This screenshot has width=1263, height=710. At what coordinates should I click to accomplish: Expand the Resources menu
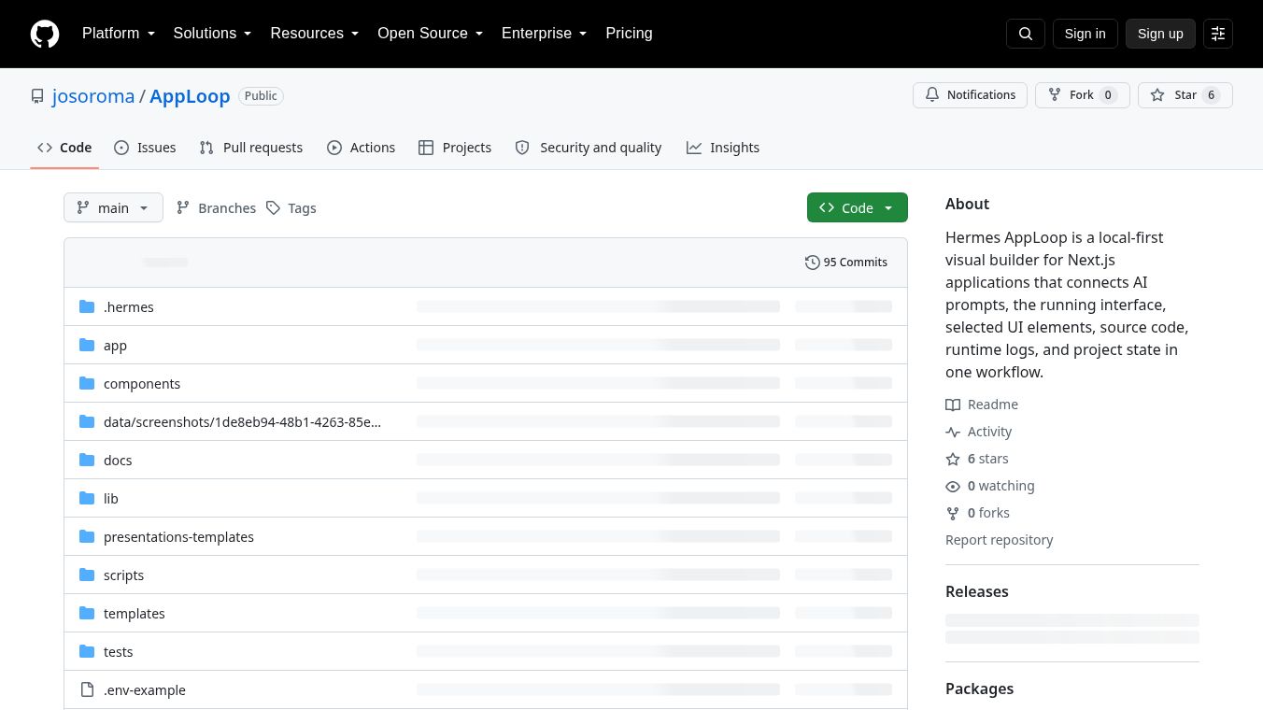(x=315, y=34)
